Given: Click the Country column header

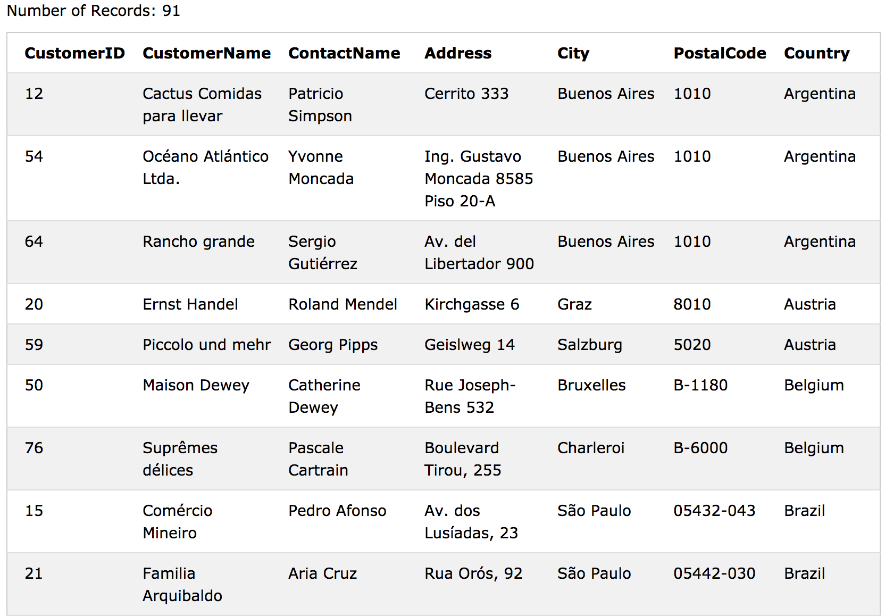Looking at the screenshot, I should 816,53.
